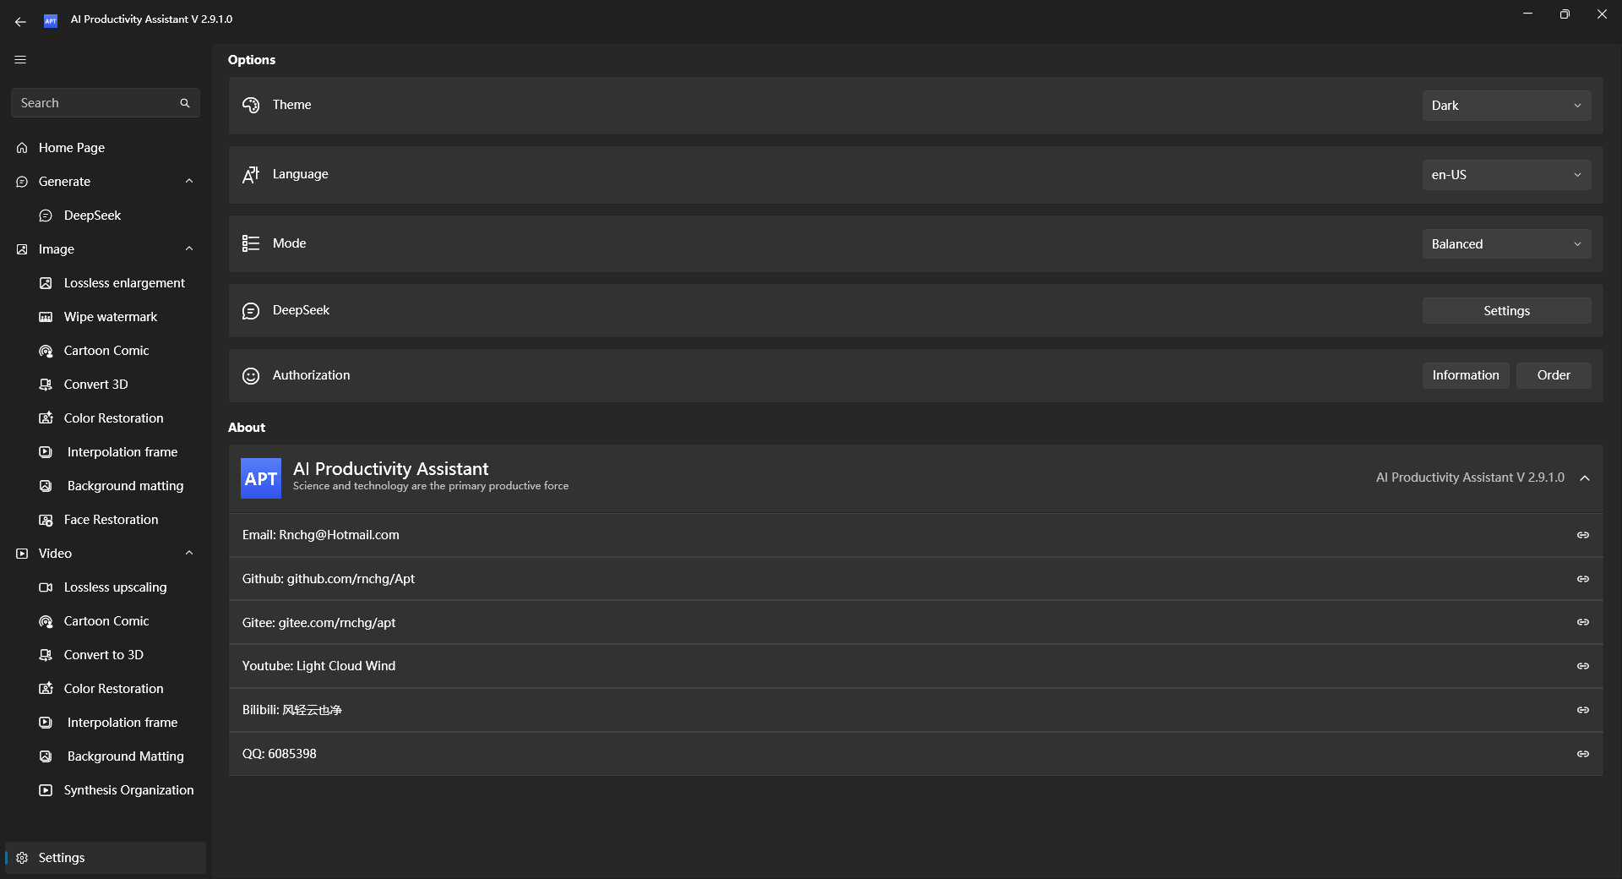
Task: Click Background Matting icon under Video
Action: click(x=46, y=756)
